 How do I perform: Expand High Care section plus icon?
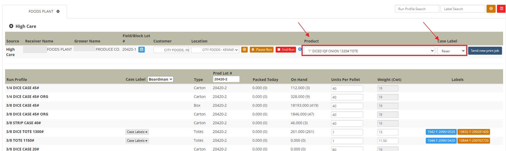(11, 26)
